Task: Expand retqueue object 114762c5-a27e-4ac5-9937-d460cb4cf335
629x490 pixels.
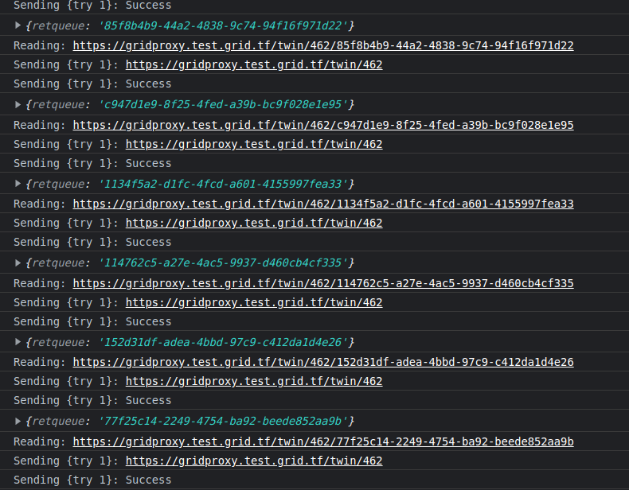Action: point(18,262)
